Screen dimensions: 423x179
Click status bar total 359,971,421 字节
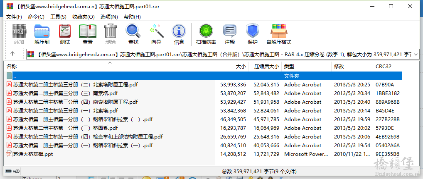tap(259, 171)
